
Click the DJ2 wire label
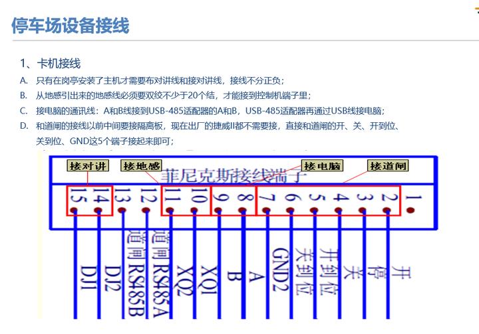(112, 278)
